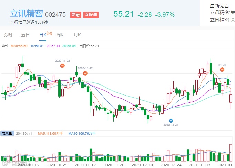Click the 2020-12-24 date axis label
The image size is (235, 168).
[171, 165]
